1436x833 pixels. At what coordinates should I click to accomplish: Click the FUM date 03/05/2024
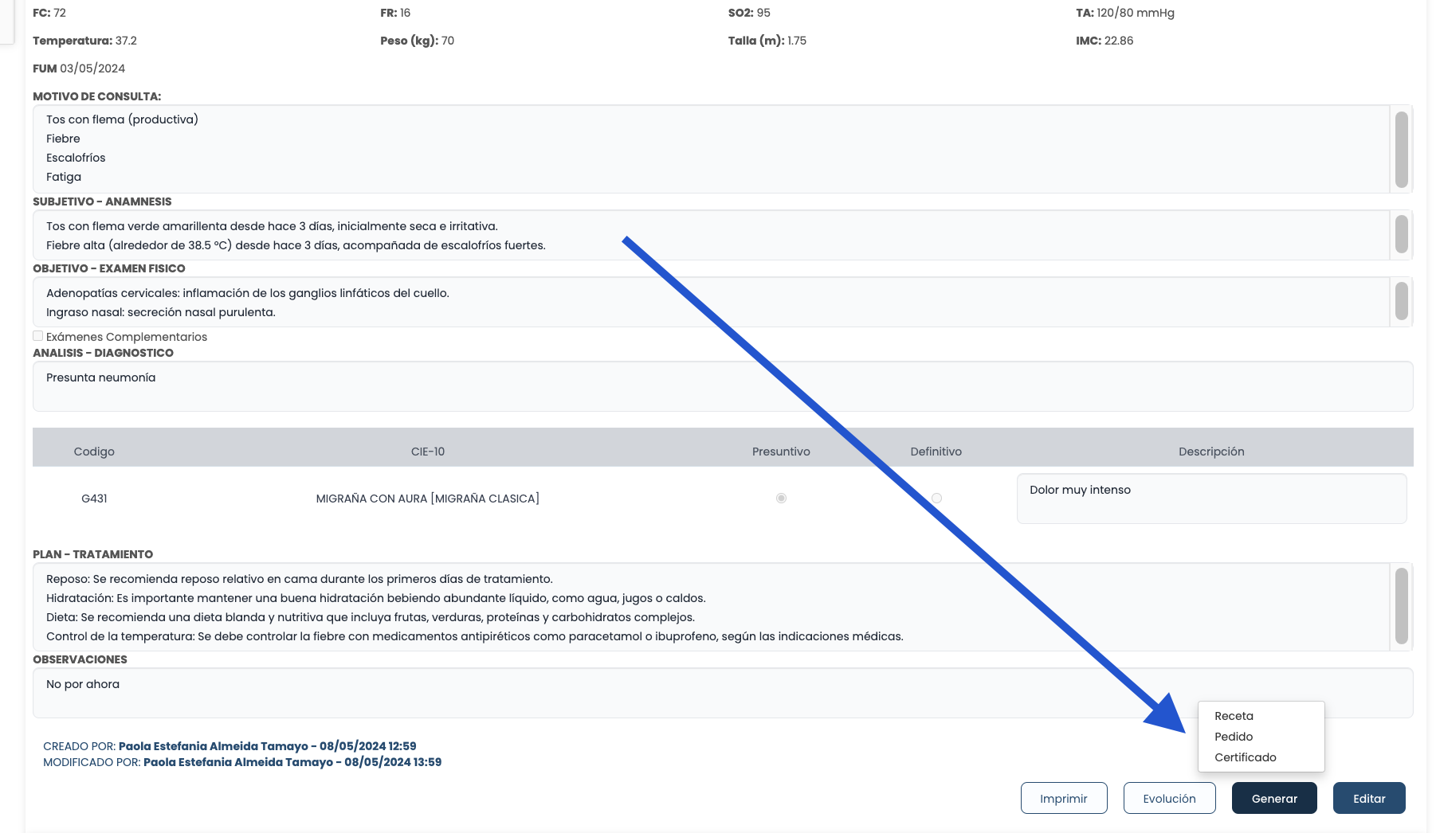point(92,68)
